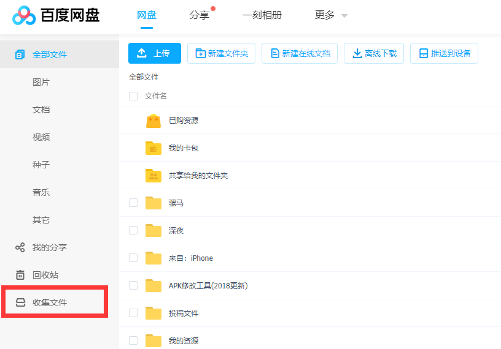Select 视频 in the sidebar

tap(41, 137)
